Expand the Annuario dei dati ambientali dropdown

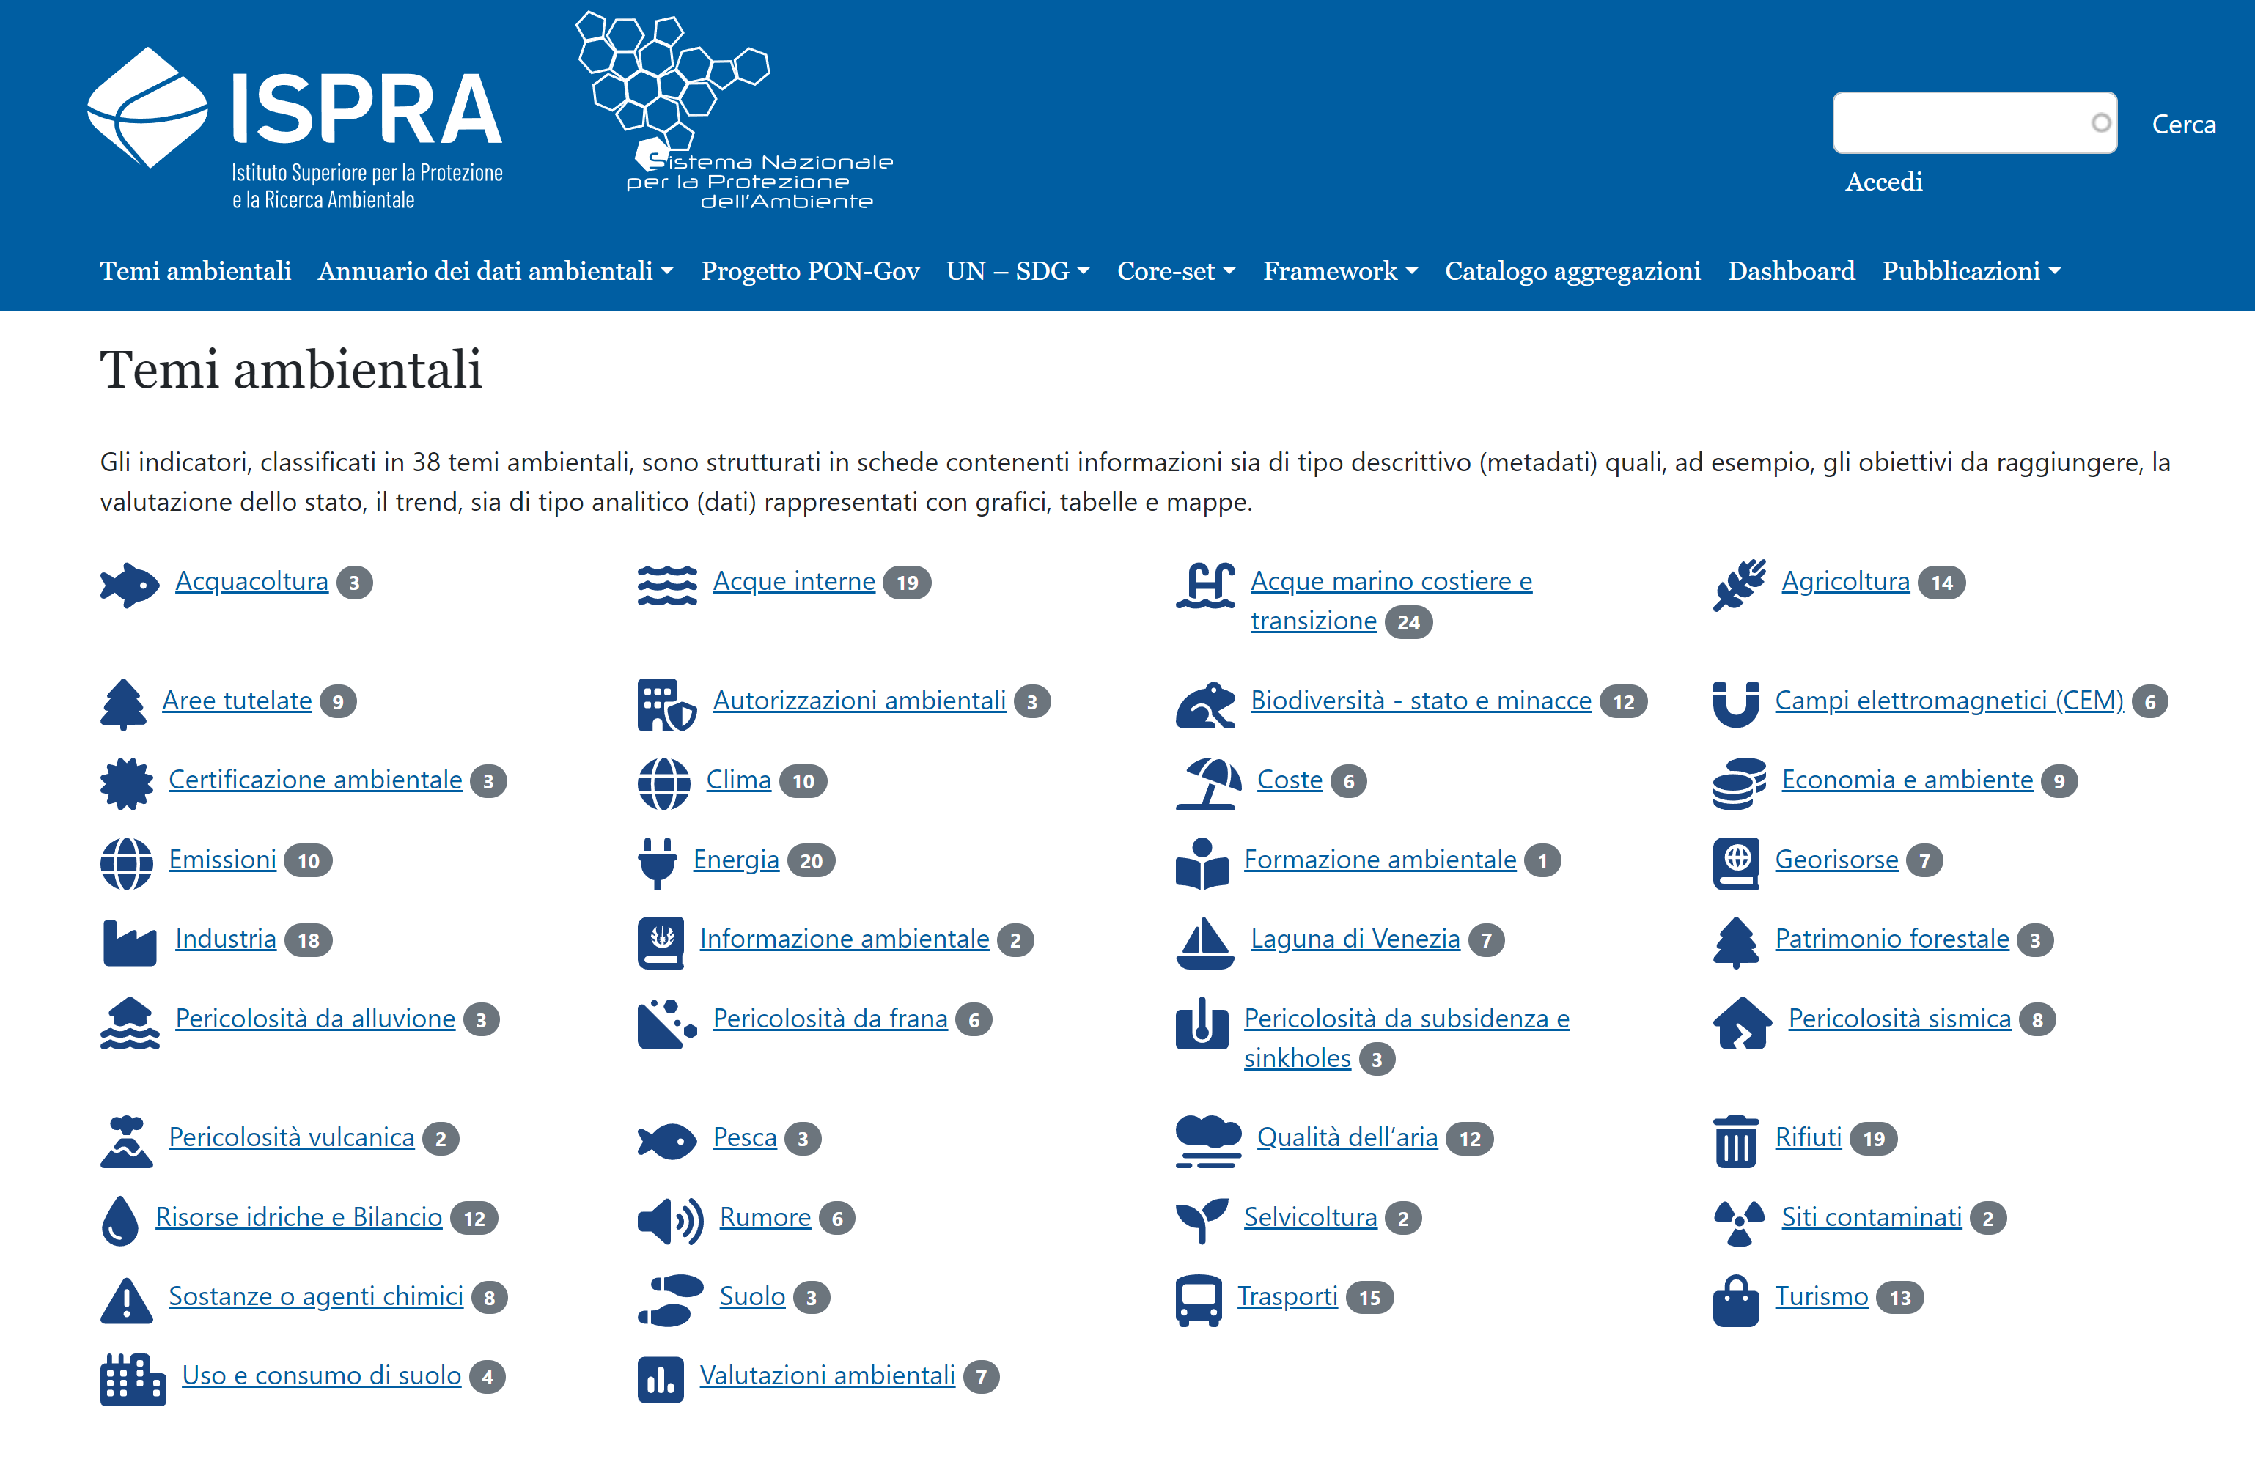496,271
